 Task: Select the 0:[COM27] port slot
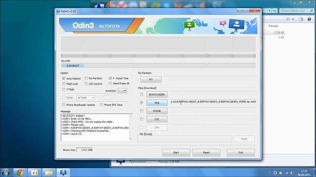[73, 66]
